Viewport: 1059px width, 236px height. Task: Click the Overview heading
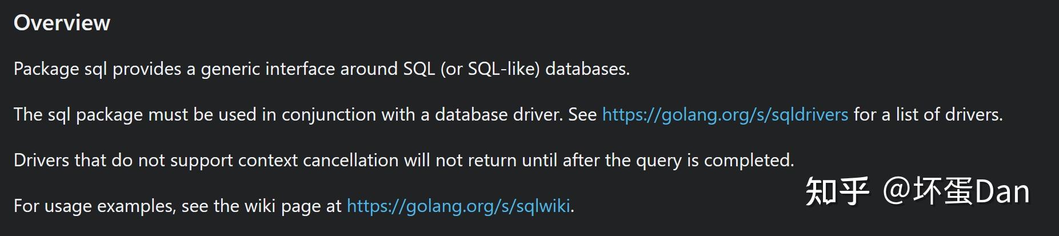[62, 23]
